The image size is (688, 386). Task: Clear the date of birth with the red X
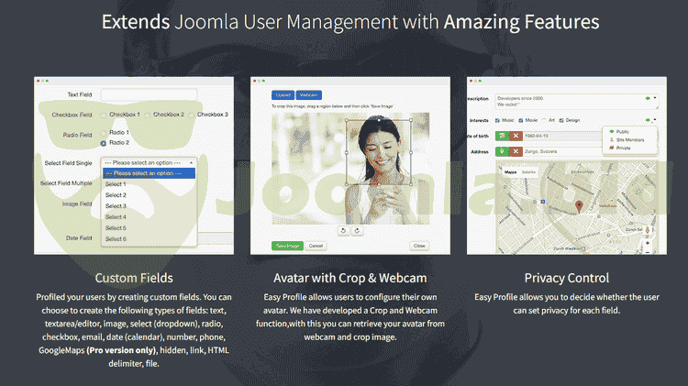516,136
